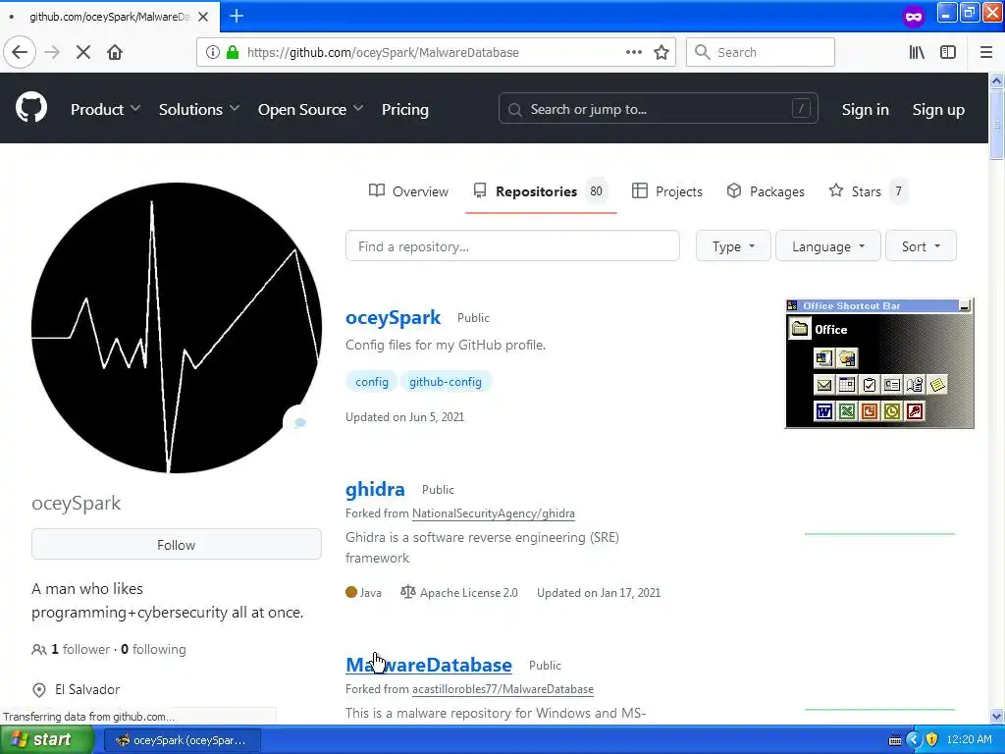The height and width of the screenshot is (754, 1005).
Task: Click the oceySpark profile avatar
Action: coord(177,328)
